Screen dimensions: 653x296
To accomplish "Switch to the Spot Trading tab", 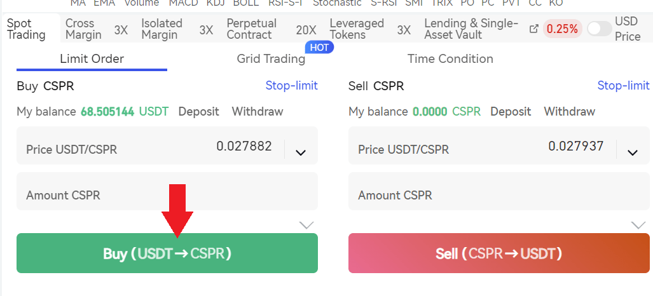I will 26,29.
